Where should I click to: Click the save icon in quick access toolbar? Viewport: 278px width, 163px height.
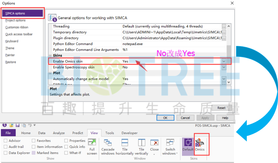click(x=18, y=125)
